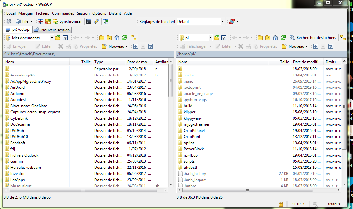Click the local open directory icon
The height and width of the screenshot is (209, 353).
point(58,38)
